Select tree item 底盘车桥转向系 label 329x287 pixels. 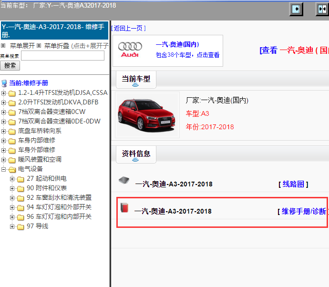(40, 131)
